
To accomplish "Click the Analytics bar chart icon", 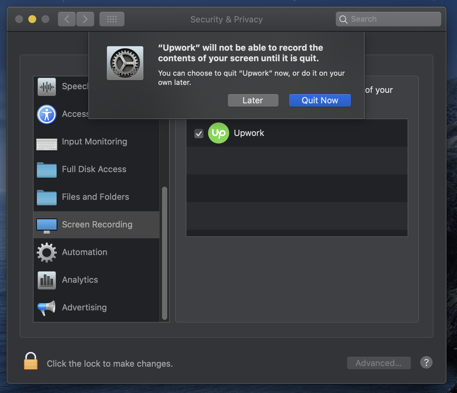I will pos(47,280).
